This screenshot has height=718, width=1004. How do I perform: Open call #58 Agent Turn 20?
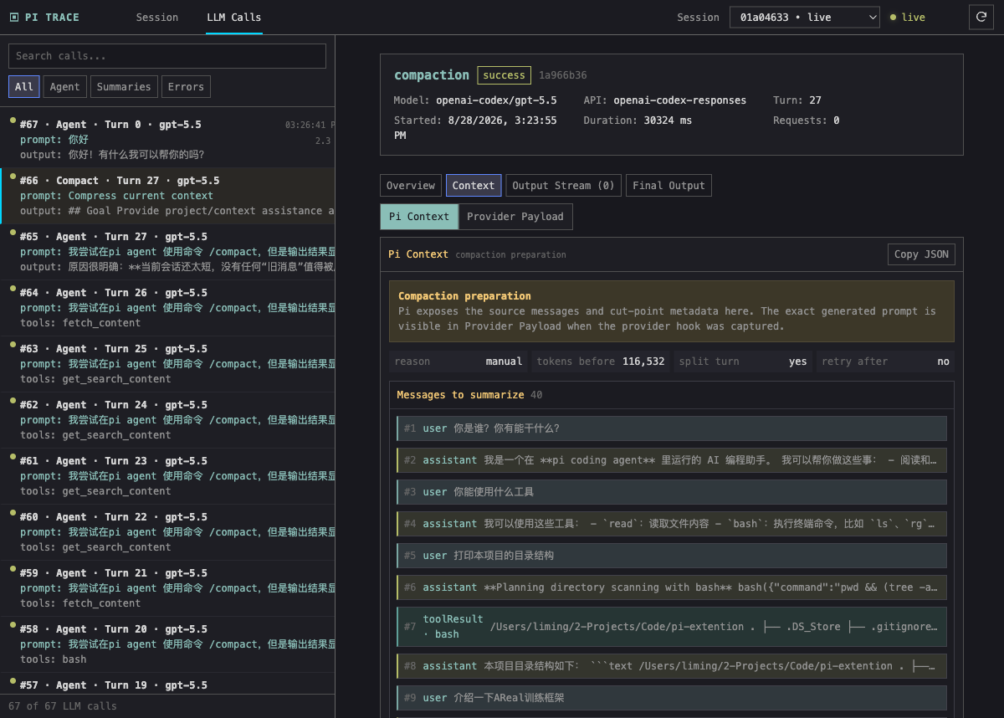pos(167,644)
